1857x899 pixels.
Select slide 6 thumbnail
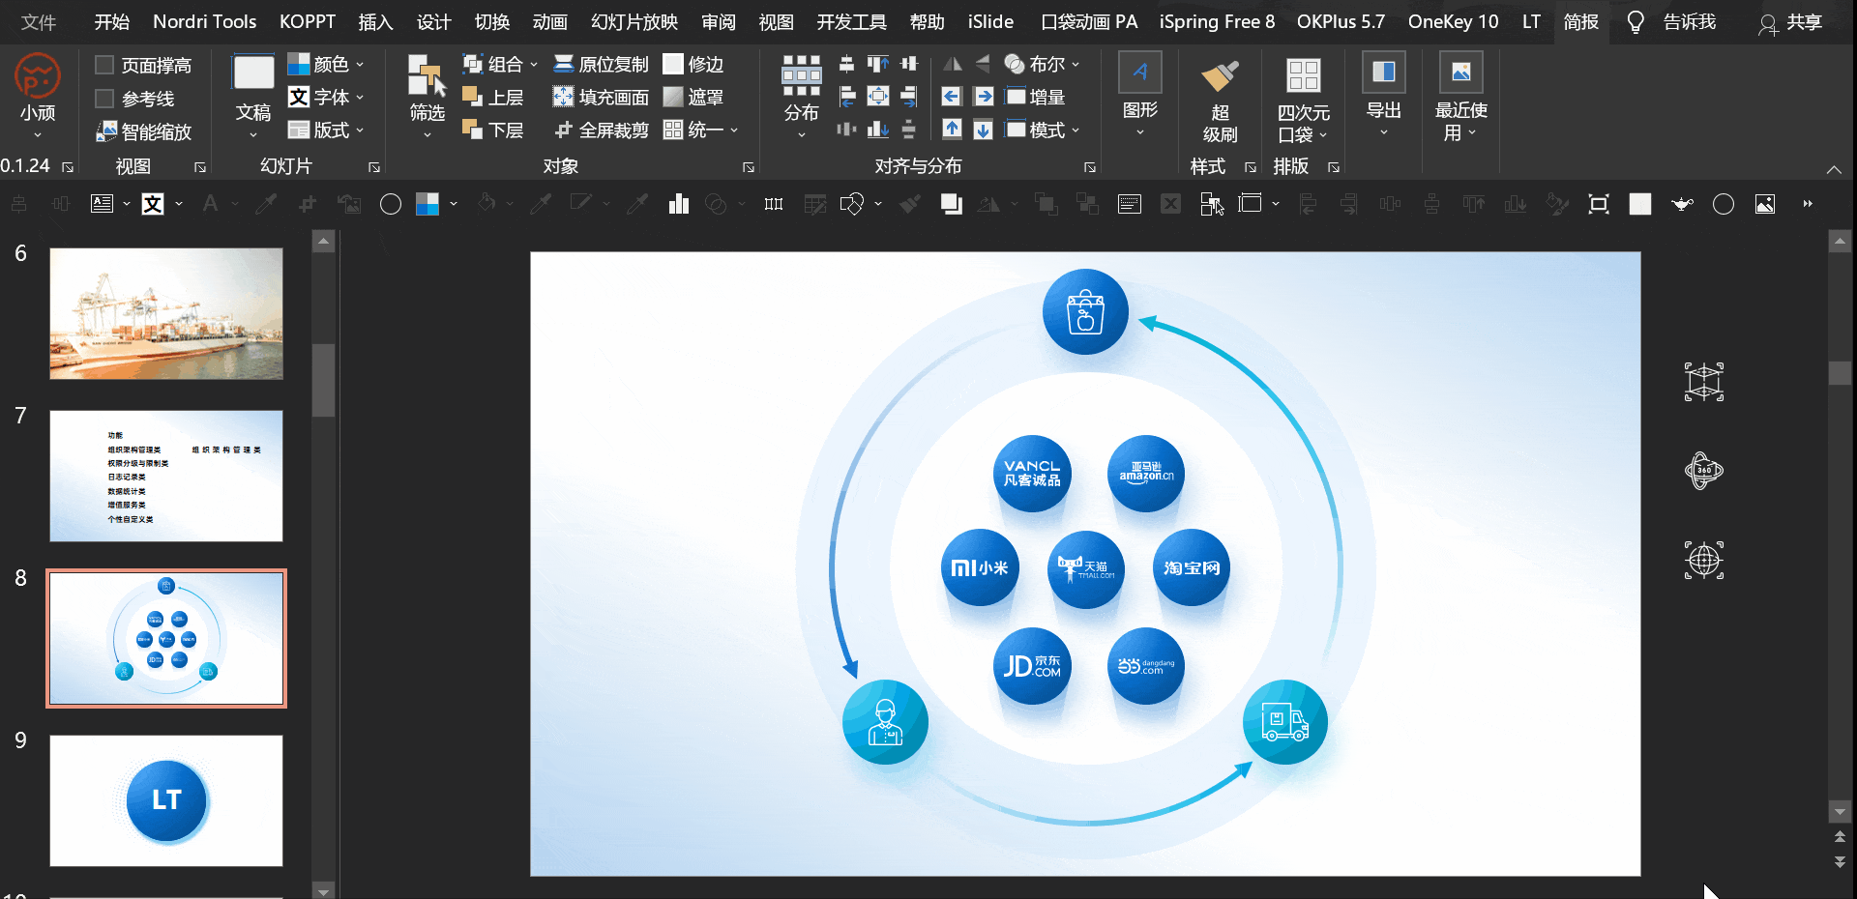(166, 313)
